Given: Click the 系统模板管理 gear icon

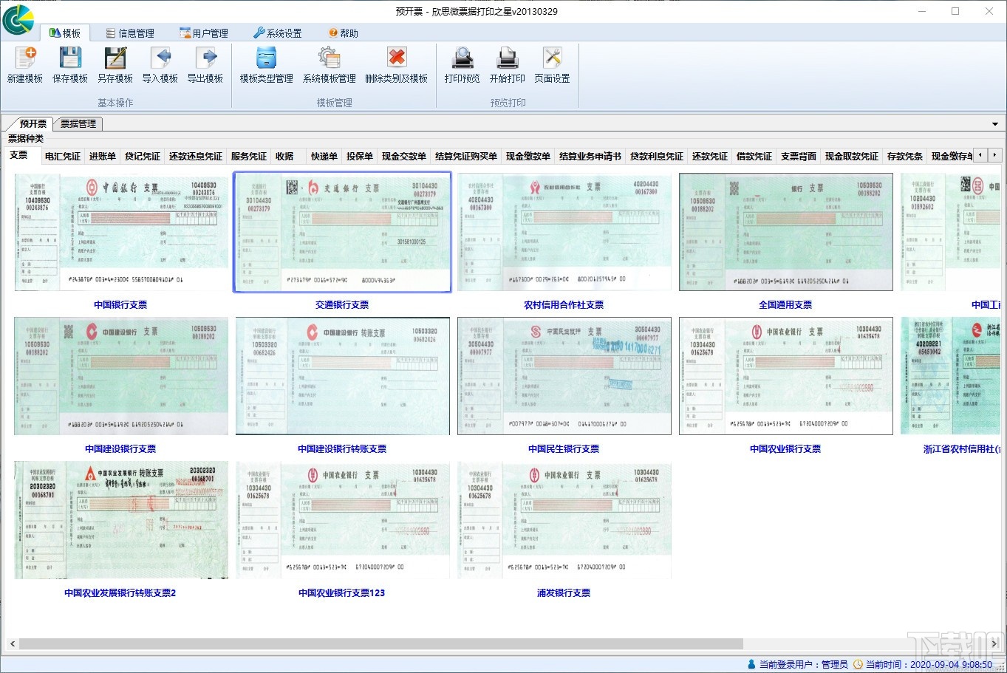Looking at the screenshot, I should pos(329,59).
